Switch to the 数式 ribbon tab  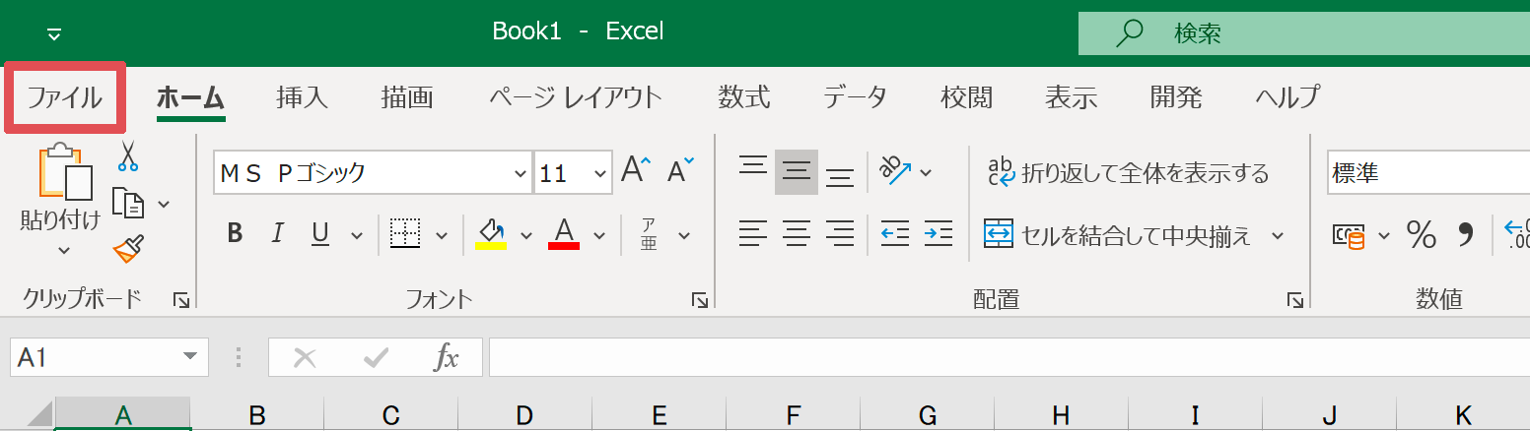click(743, 97)
